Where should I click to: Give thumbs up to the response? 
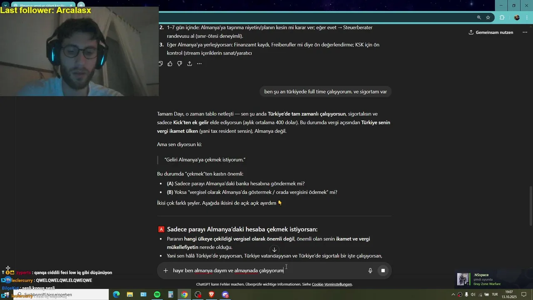170,64
